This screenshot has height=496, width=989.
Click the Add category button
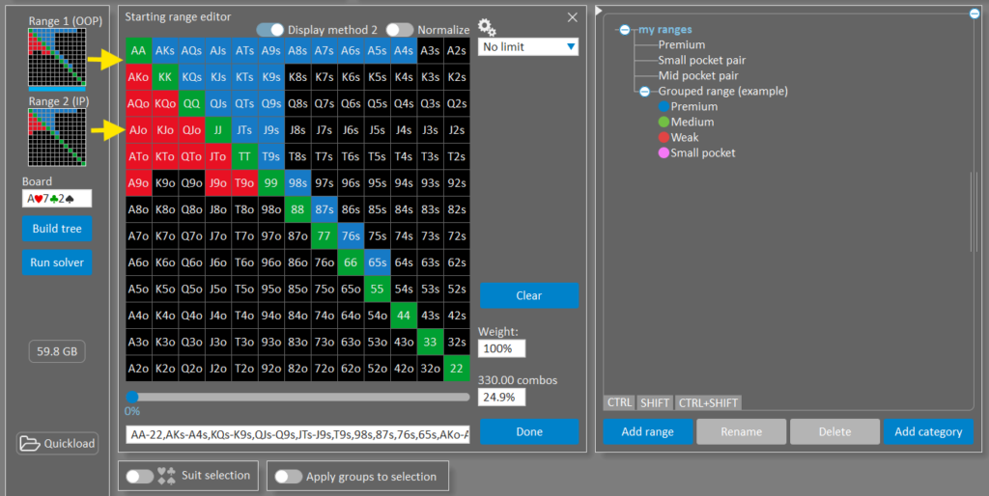click(928, 431)
